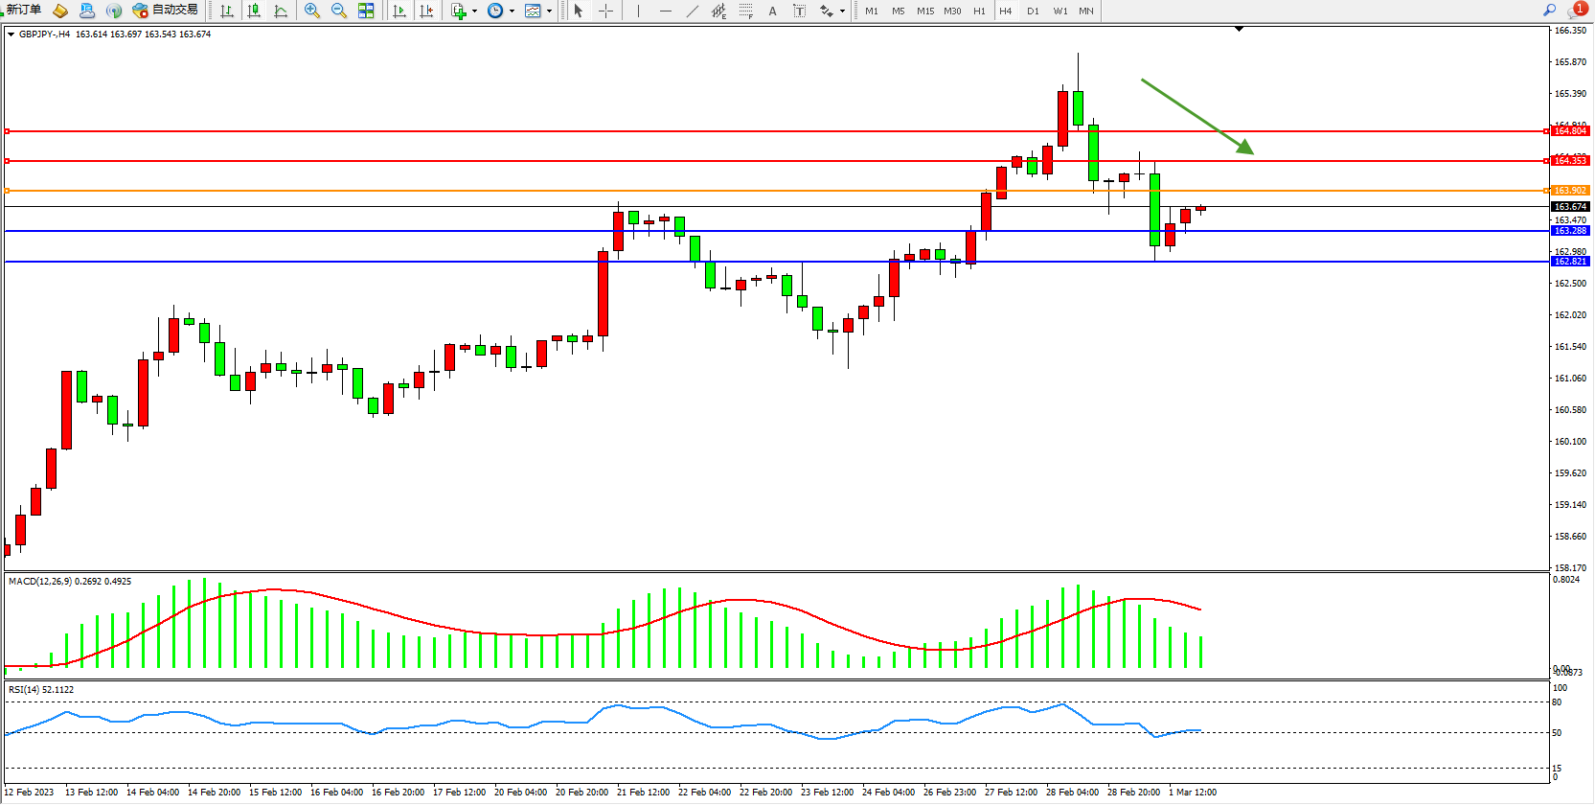Open the indicators list dropdown arrow
Screen dimensions: 1595x805
pyautogui.click(x=474, y=11)
